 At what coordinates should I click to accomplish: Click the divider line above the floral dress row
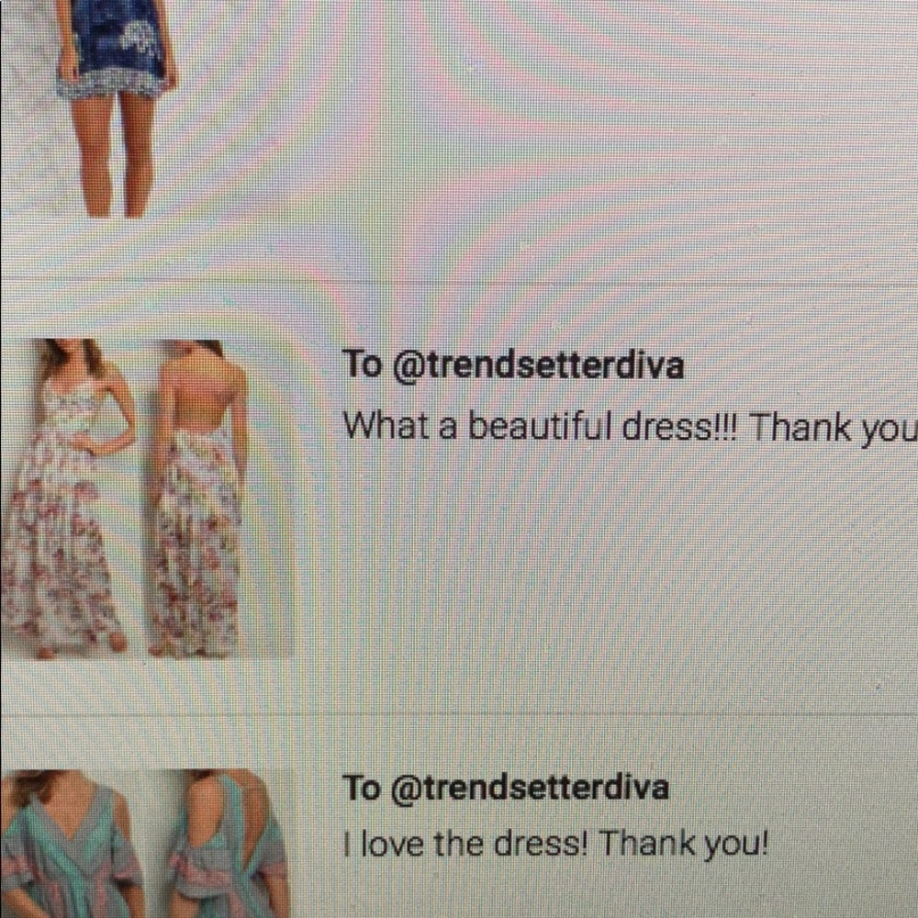459,285
